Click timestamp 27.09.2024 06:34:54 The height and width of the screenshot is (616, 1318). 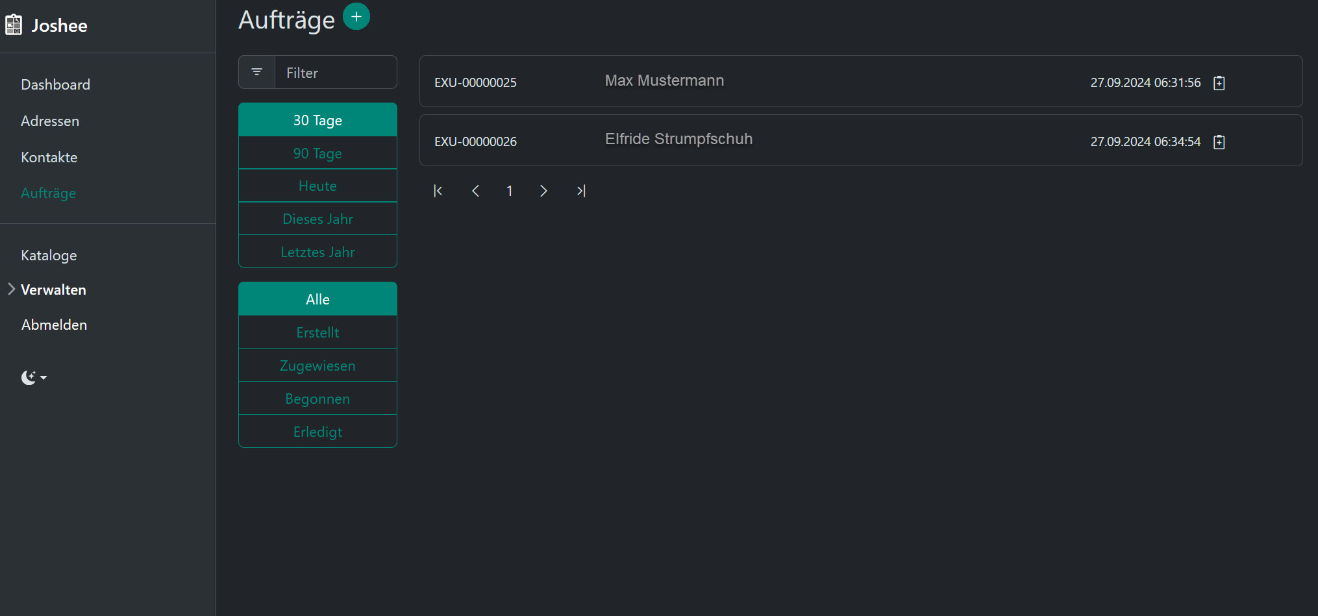1145,142
